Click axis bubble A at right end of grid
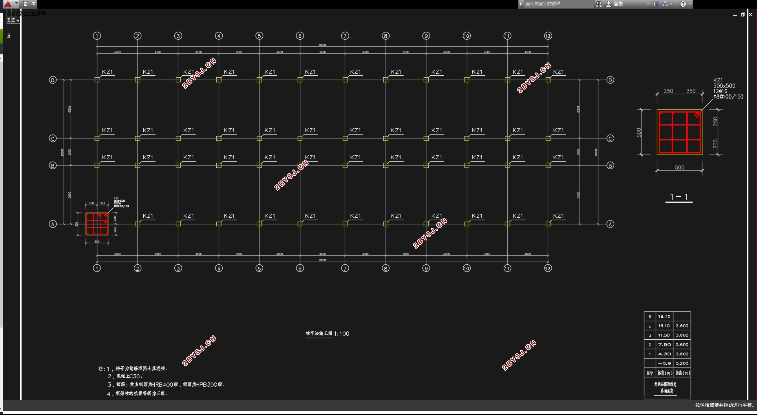757x415 pixels. point(610,224)
